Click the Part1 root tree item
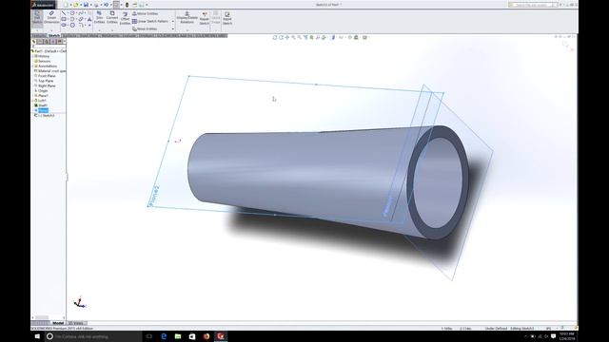 tap(49, 51)
